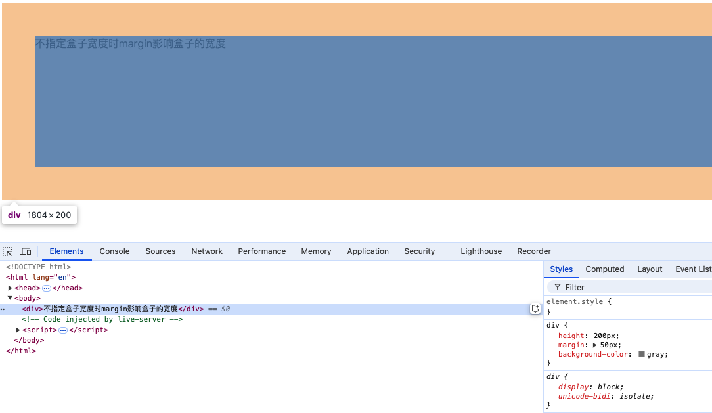712x413 pixels.
Task: Open the Lighthouse tab
Action: [481, 251]
